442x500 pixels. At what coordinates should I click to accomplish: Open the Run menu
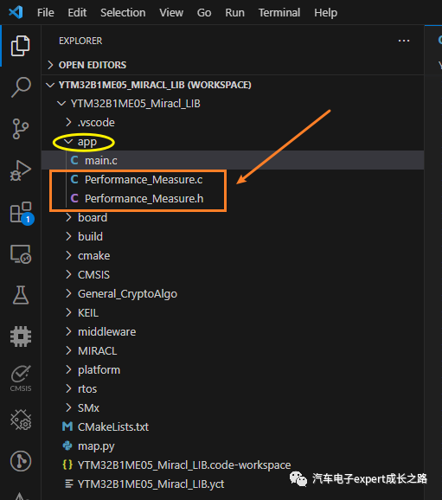[x=234, y=13]
